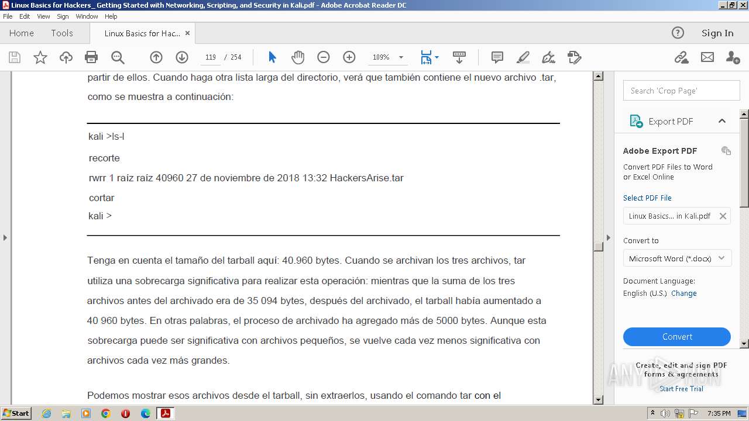Open the file explorer taskbar icon

click(x=66, y=413)
